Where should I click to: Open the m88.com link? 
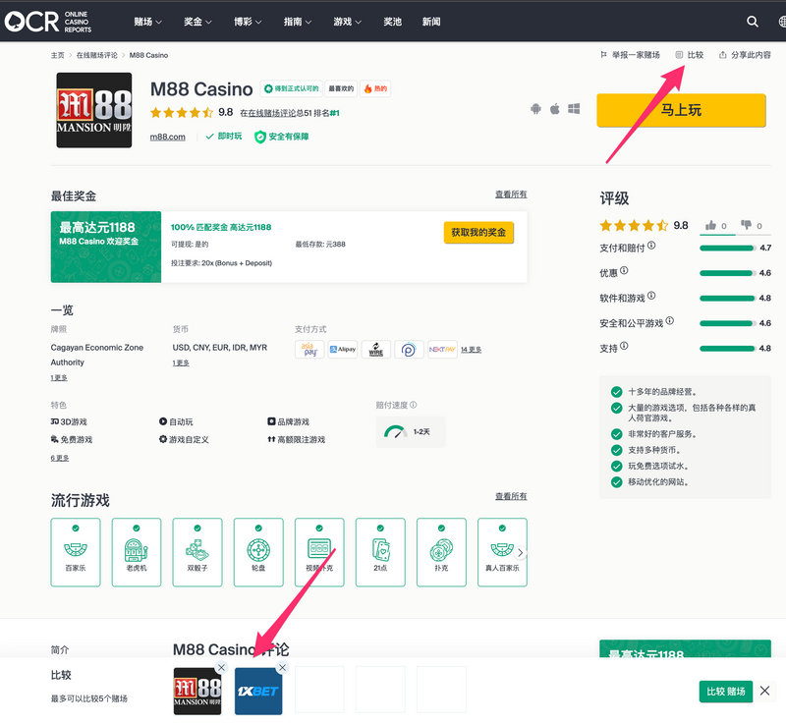pyautogui.click(x=167, y=137)
